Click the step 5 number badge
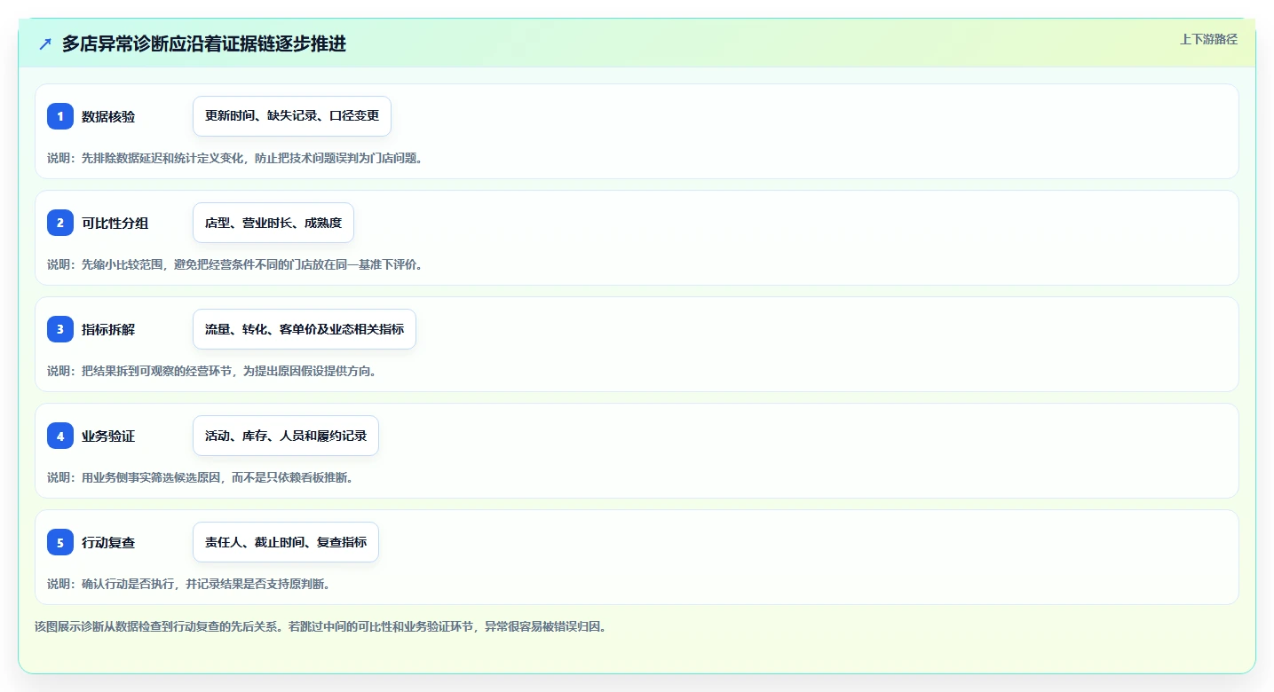Screen dimensions: 1274x692 pyautogui.click(x=60, y=542)
